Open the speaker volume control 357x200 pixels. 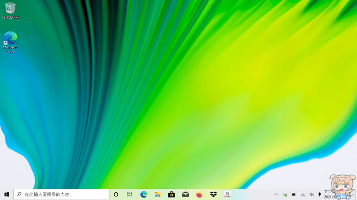point(312,194)
